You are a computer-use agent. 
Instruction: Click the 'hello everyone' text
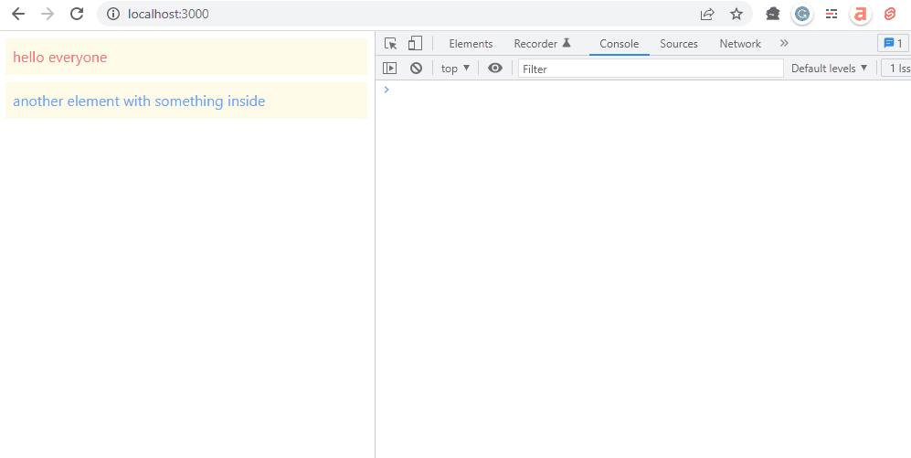pyautogui.click(x=59, y=58)
